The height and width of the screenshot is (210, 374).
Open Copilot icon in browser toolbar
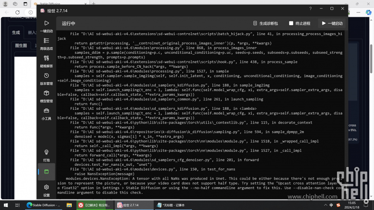point(368,12)
